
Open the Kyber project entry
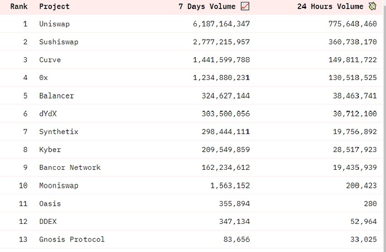(50, 149)
